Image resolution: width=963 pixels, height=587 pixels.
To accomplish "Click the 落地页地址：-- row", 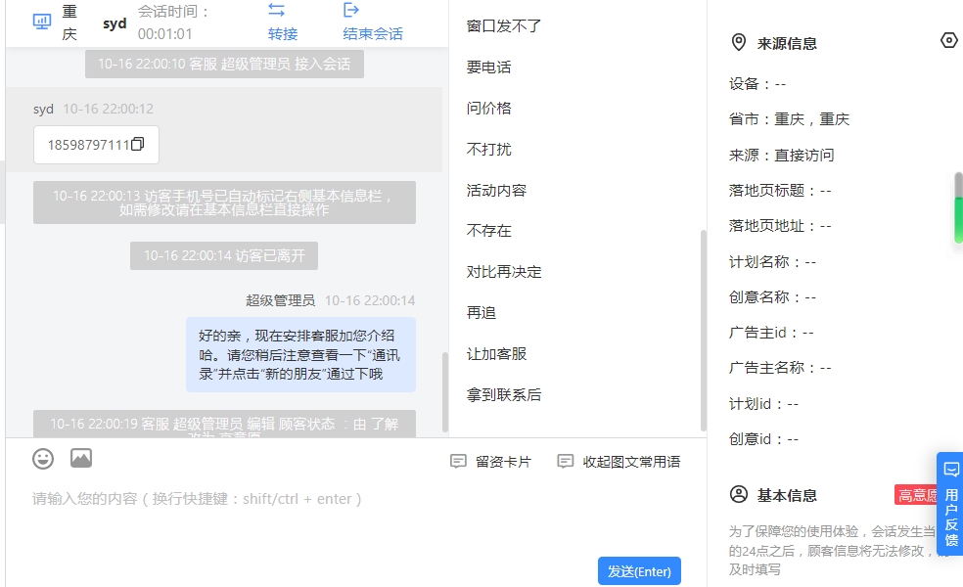I will (780, 226).
